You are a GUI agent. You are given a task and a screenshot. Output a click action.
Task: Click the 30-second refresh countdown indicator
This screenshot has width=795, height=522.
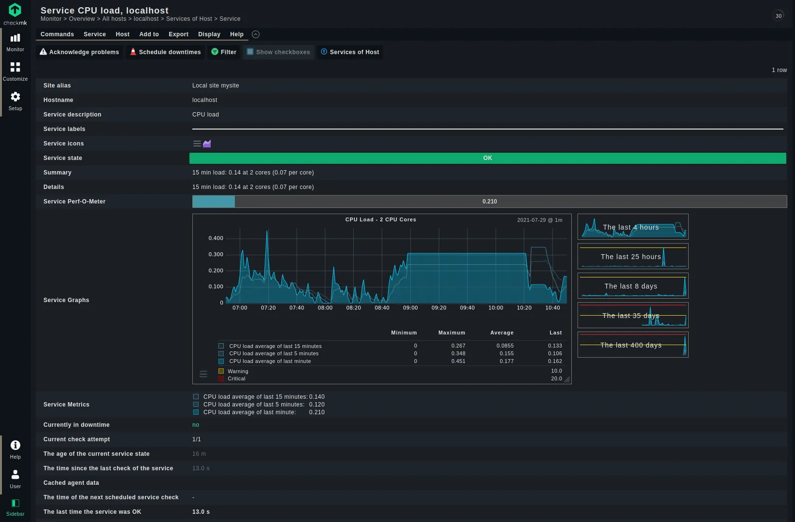coord(778,16)
